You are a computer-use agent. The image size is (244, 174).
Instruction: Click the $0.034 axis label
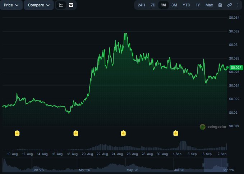(x=234, y=18)
